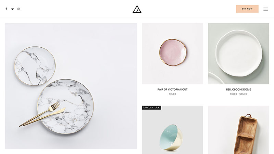The width and height of the screenshot is (274, 154).
Task: Select the pink plate product image
Action: point(173,54)
